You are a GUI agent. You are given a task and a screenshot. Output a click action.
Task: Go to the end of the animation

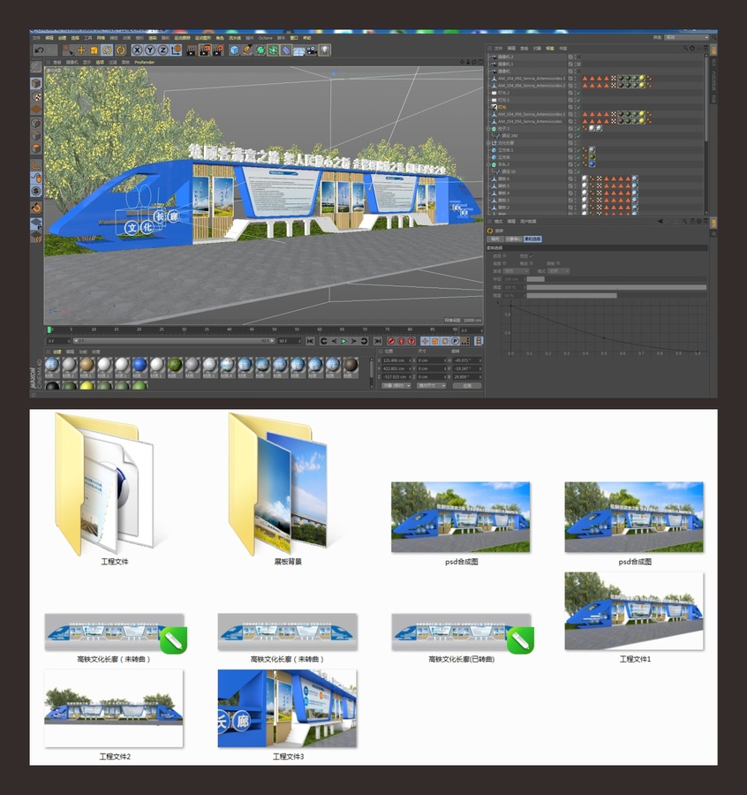click(378, 341)
